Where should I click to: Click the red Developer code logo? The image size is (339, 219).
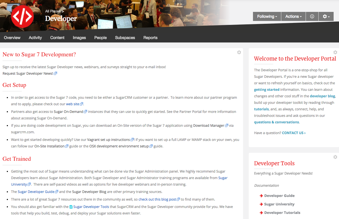[x=22, y=16]
